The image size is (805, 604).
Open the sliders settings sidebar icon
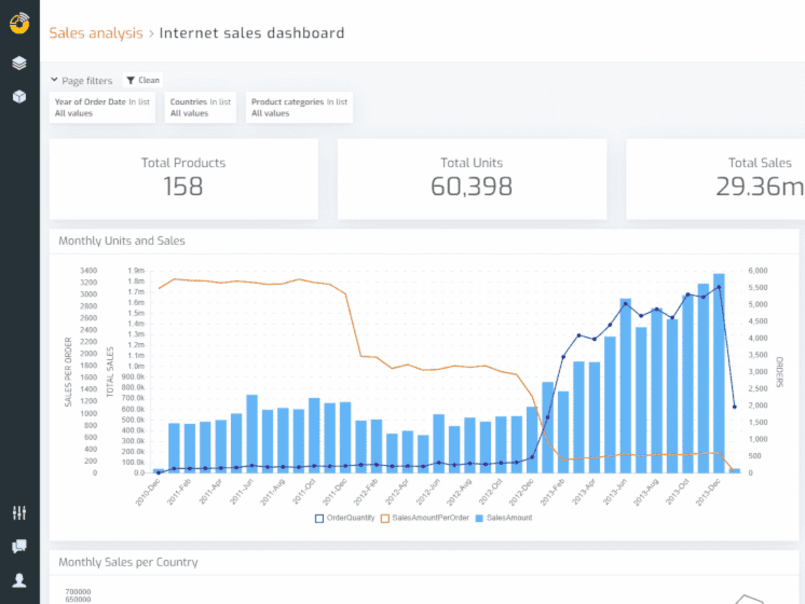coord(19,513)
